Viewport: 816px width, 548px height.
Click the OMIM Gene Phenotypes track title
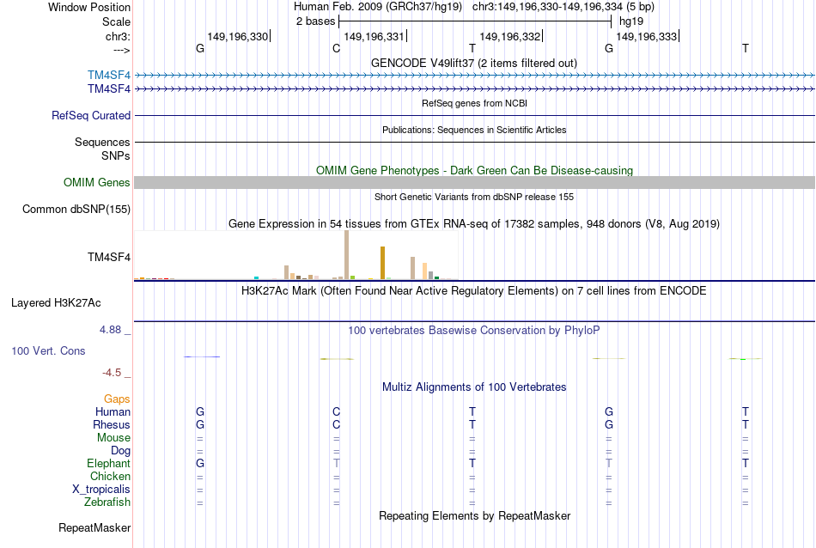tap(474, 170)
